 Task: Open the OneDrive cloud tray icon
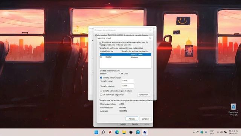(x=198, y=132)
